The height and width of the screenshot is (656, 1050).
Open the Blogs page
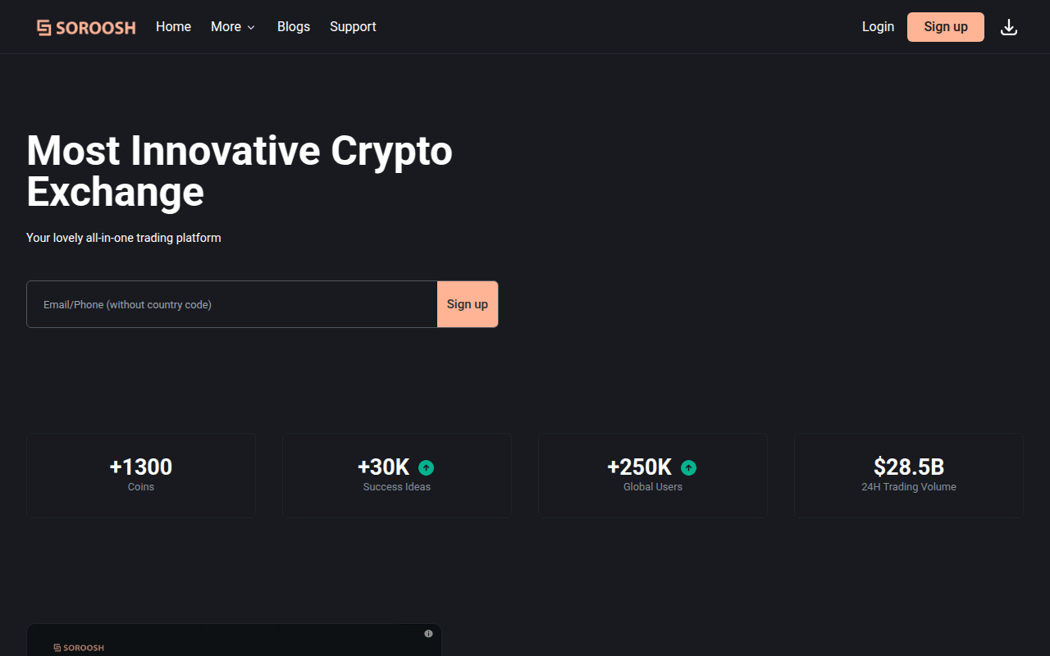[x=294, y=27]
